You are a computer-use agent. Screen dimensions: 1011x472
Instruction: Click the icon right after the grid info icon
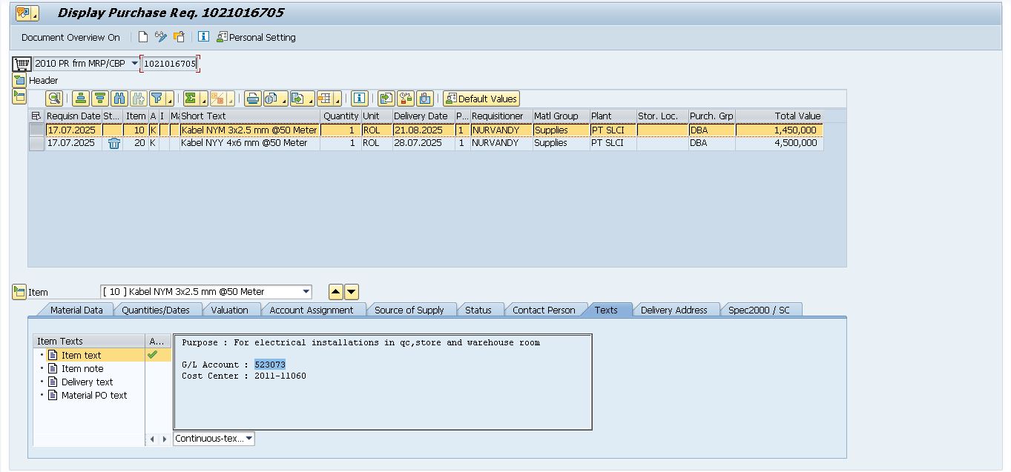click(386, 99)
